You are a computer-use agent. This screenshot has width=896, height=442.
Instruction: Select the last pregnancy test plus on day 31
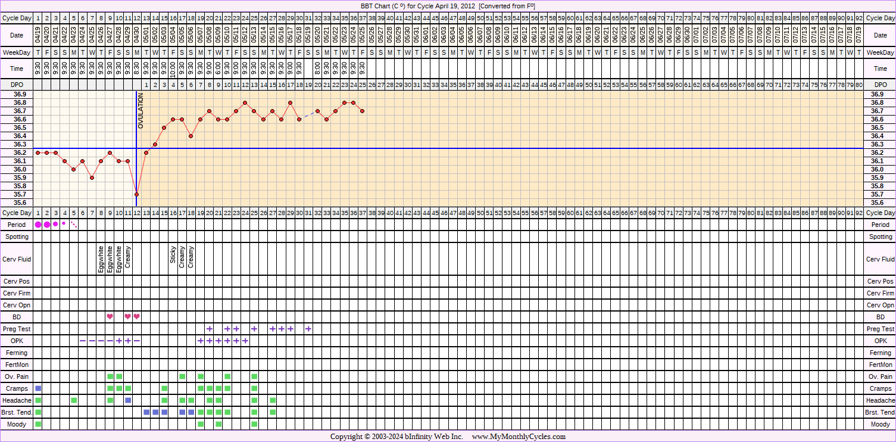(308, 329)
